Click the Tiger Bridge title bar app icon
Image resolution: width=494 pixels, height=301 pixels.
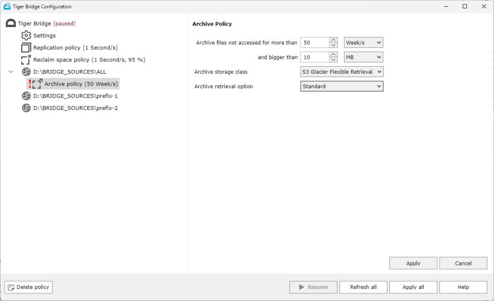[x=7, y=6]
